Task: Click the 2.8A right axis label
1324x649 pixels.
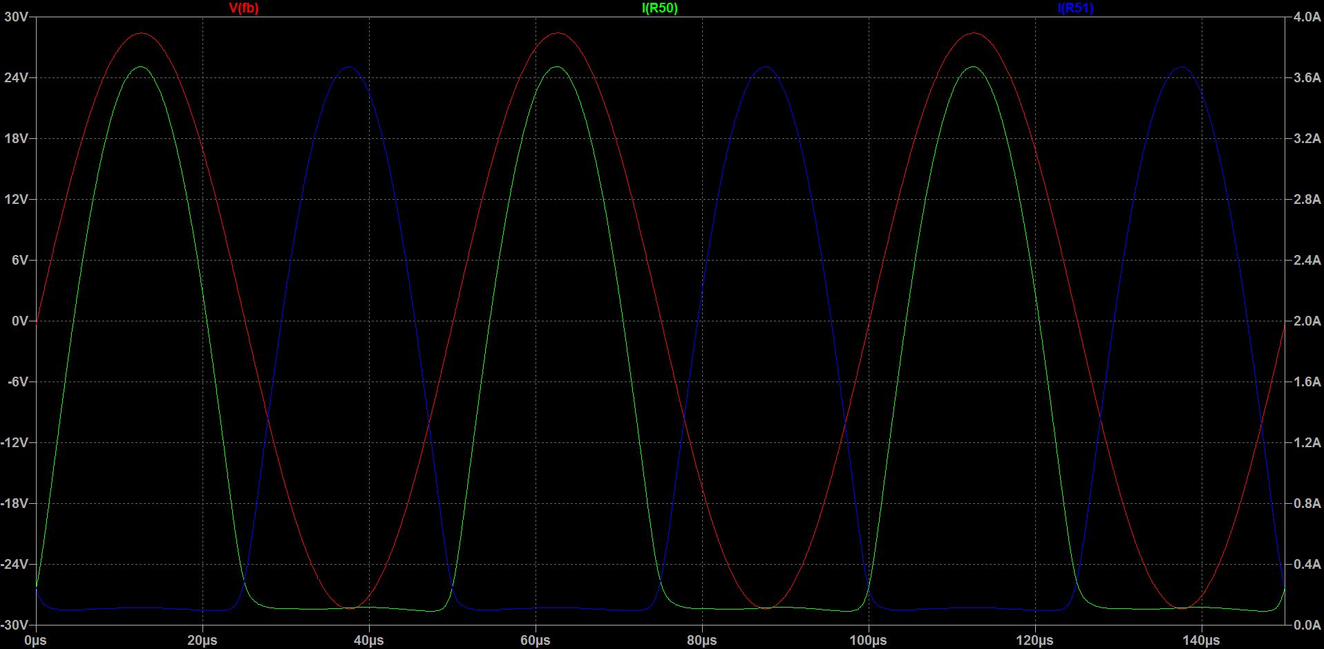Action: (1307, 199)
